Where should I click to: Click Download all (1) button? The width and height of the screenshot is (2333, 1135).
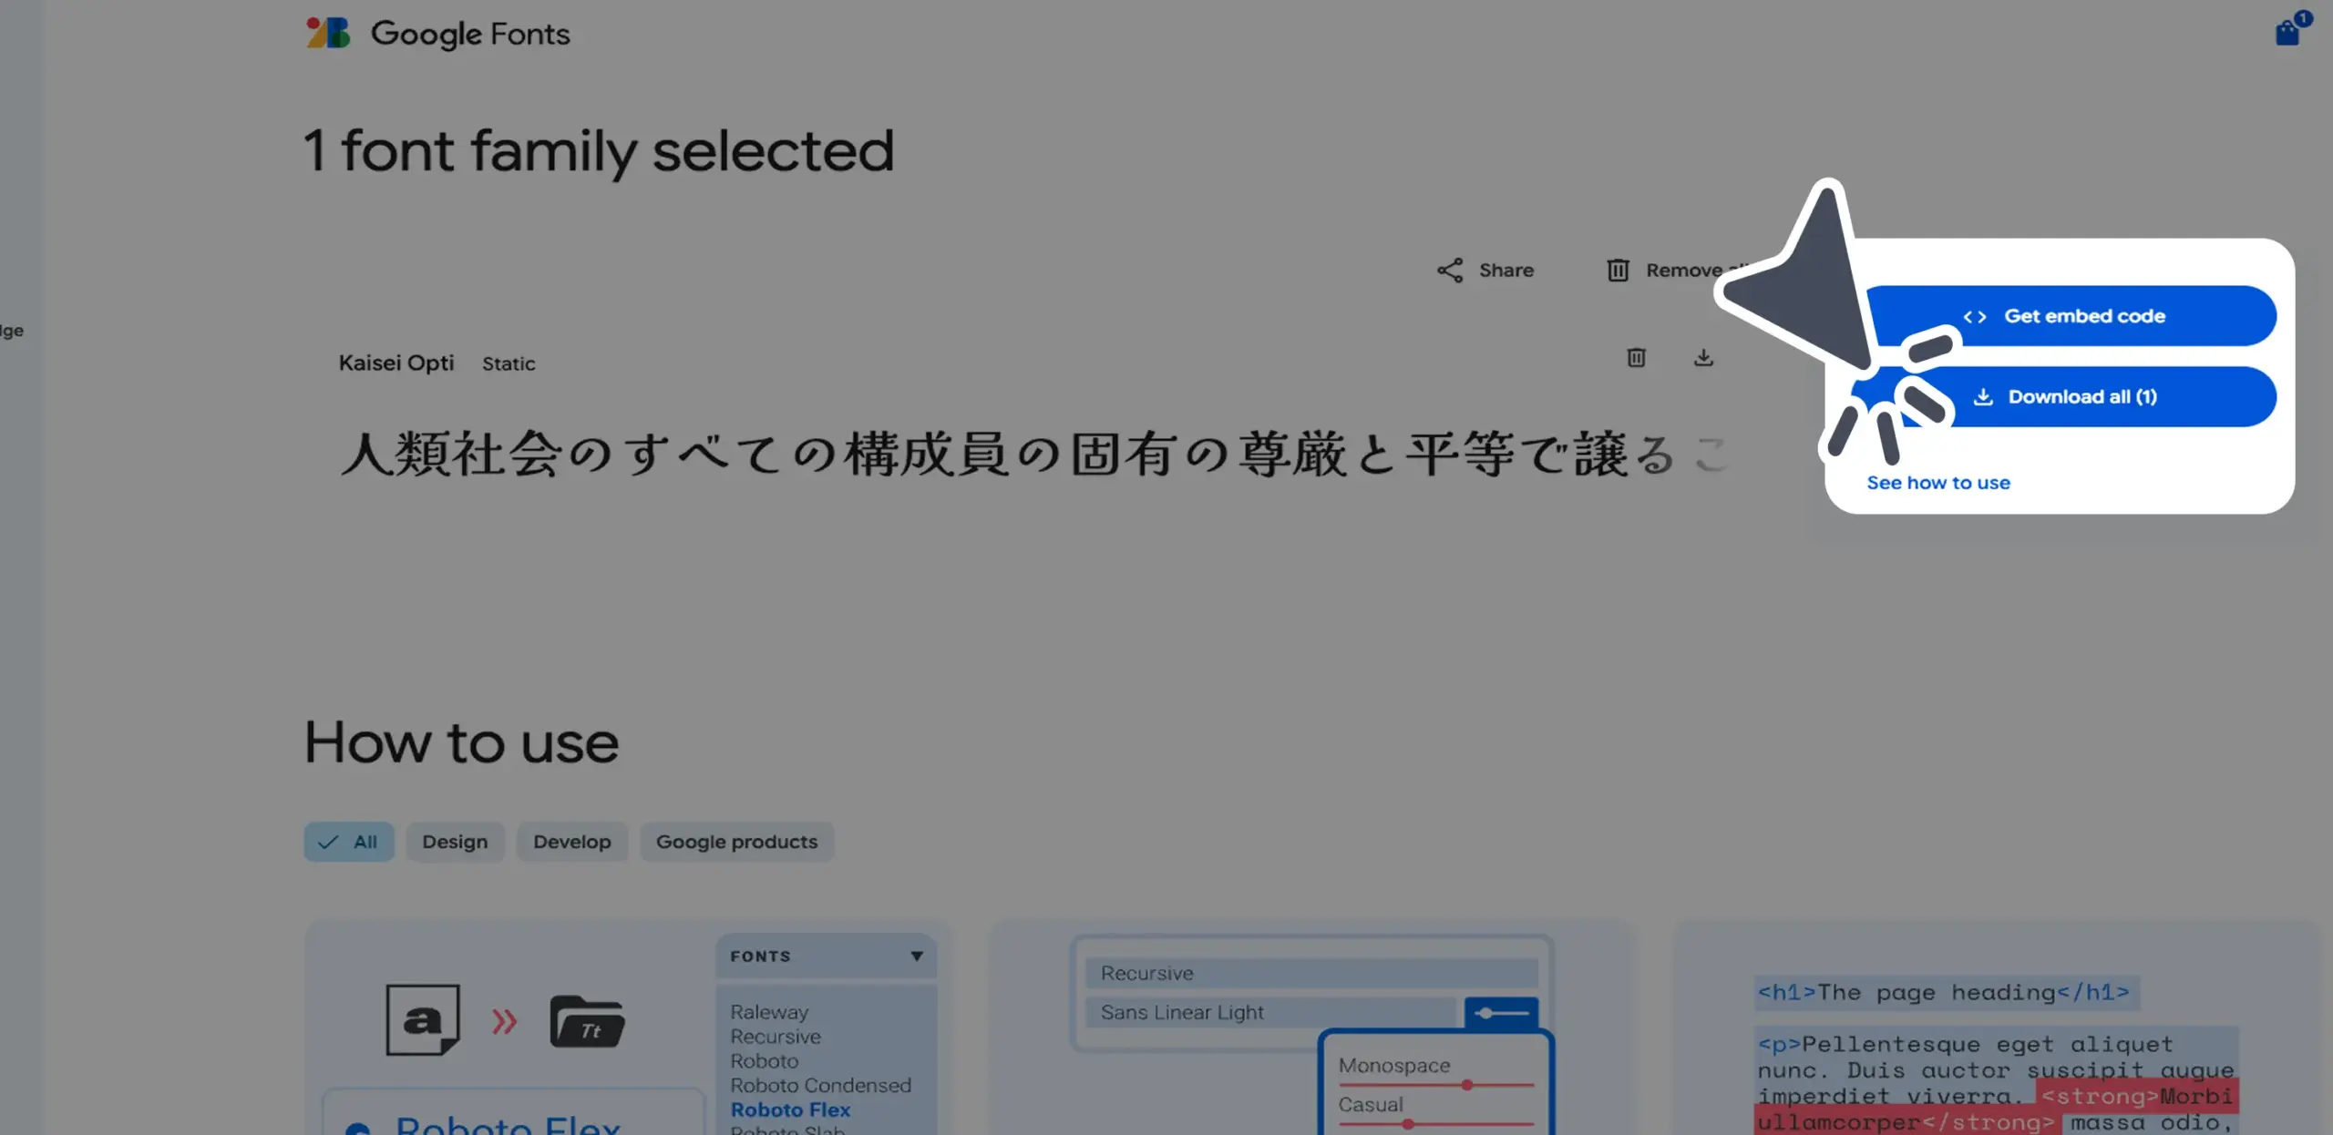tap(2071, 397)
